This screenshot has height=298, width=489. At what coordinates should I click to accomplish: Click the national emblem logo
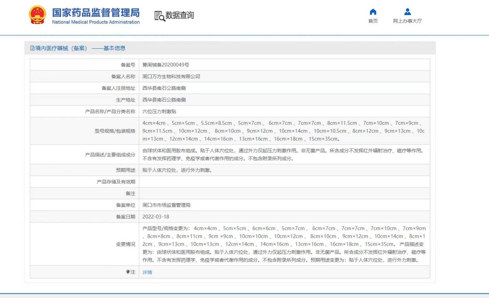(38, 15)
